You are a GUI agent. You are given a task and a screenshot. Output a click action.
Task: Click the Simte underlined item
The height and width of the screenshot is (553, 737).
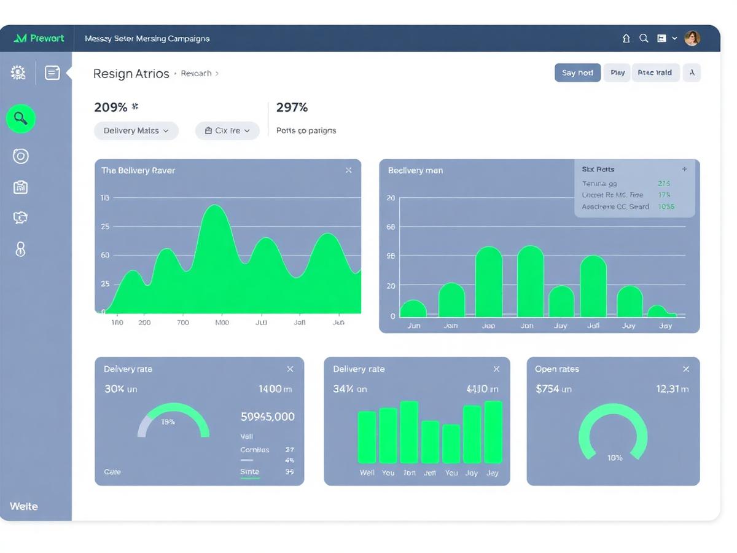[249, 472]
